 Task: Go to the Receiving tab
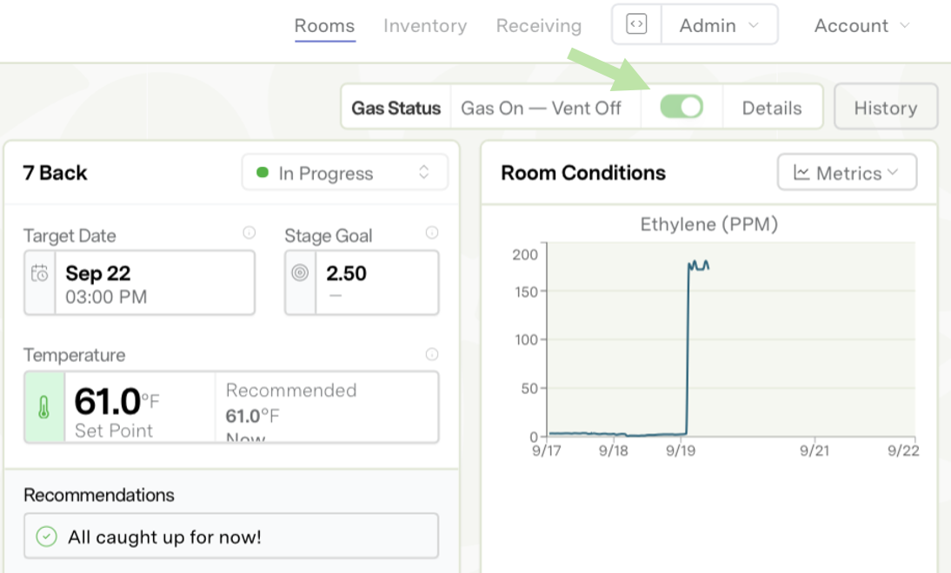click(539, 26)
